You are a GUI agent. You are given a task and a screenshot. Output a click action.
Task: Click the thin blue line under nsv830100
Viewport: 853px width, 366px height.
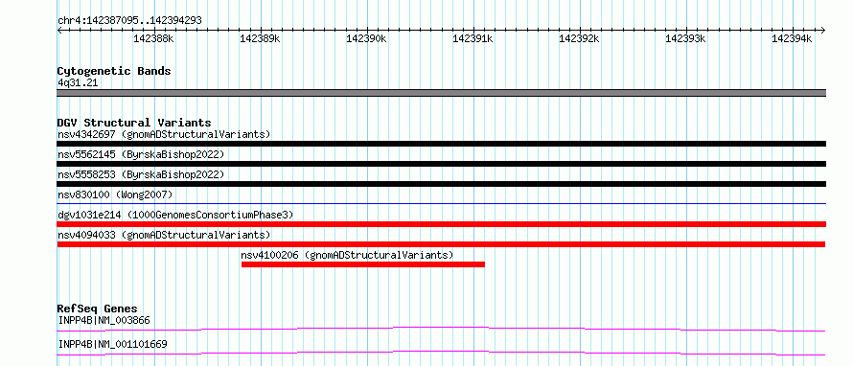pos(442,204)
